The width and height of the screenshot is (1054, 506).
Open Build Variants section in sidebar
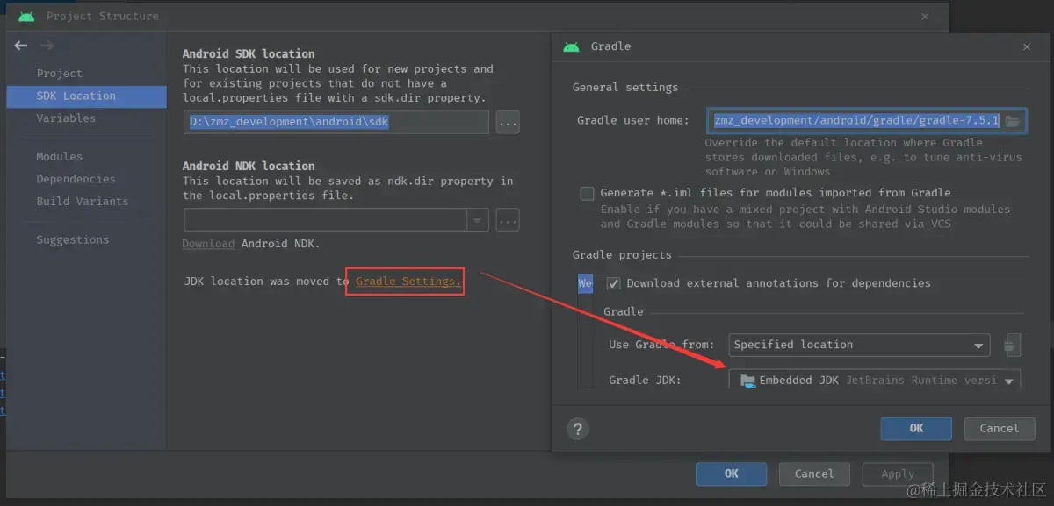[83, 201]
